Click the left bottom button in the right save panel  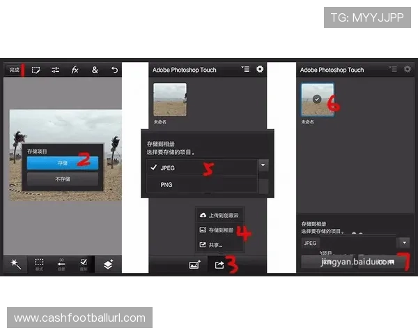pyautogui.click(x=328, y=262)
